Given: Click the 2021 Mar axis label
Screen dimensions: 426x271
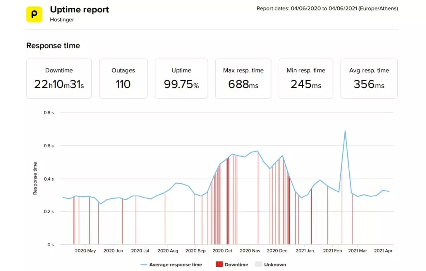Looking at the screenshot, I should (357, 251).
